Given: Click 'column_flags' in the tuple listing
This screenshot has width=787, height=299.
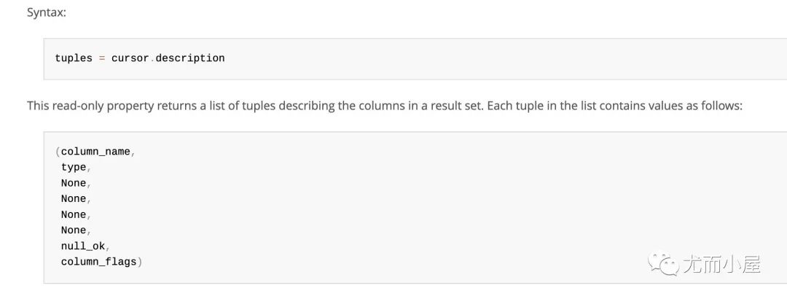Looking at the screenshot, I should 99,261.
